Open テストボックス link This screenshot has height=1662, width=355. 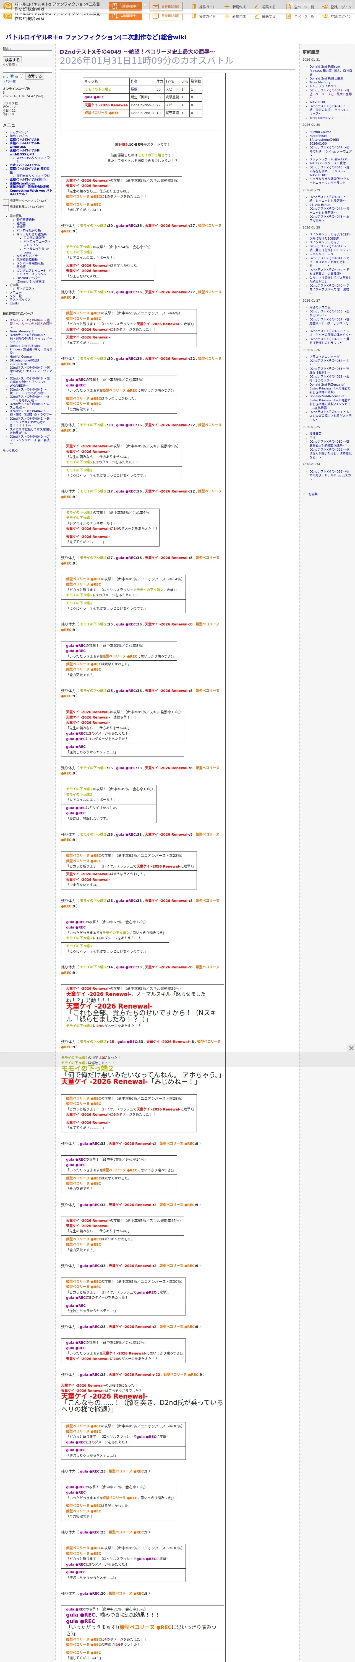[x=20, y=299]
